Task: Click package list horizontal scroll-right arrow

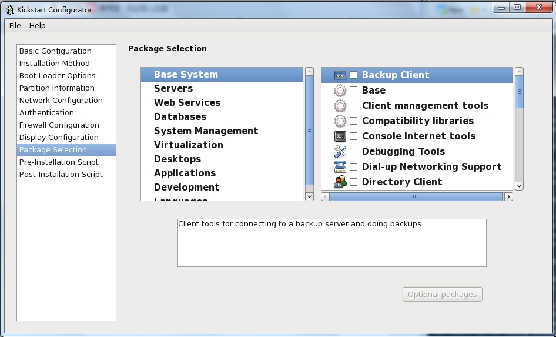Action: point(508,196)
